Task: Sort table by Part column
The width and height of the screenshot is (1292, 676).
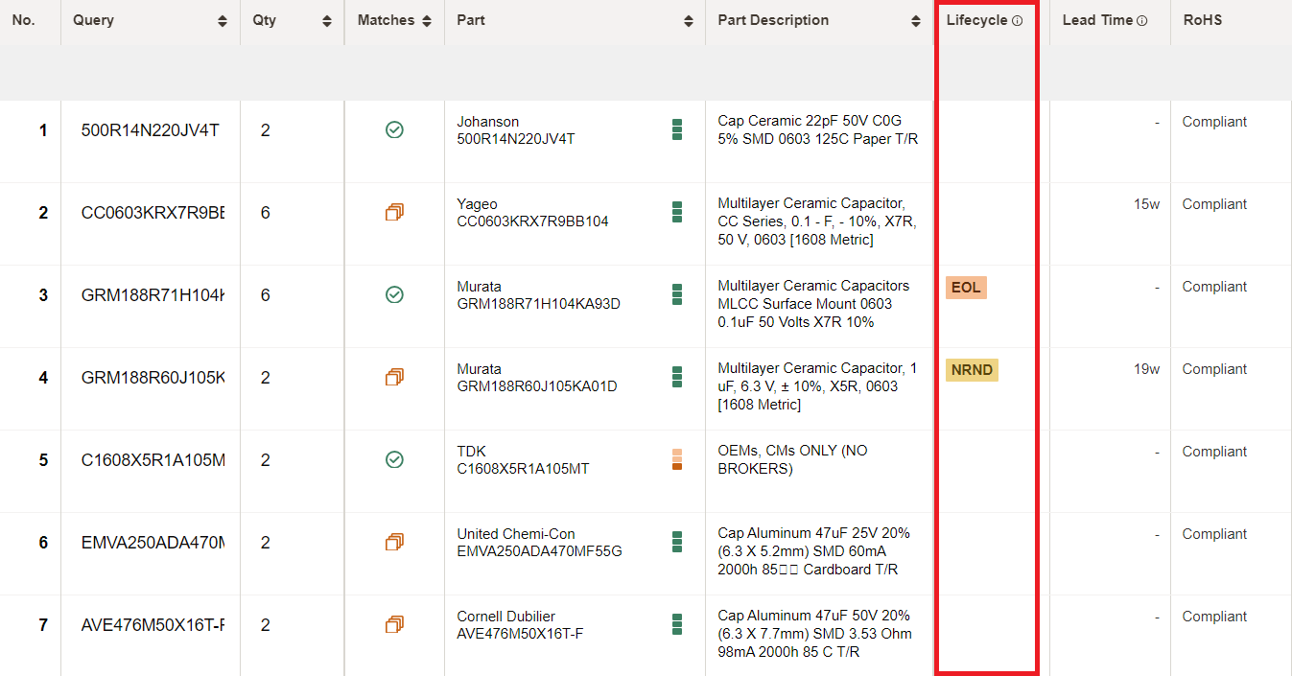Action: 689,21
